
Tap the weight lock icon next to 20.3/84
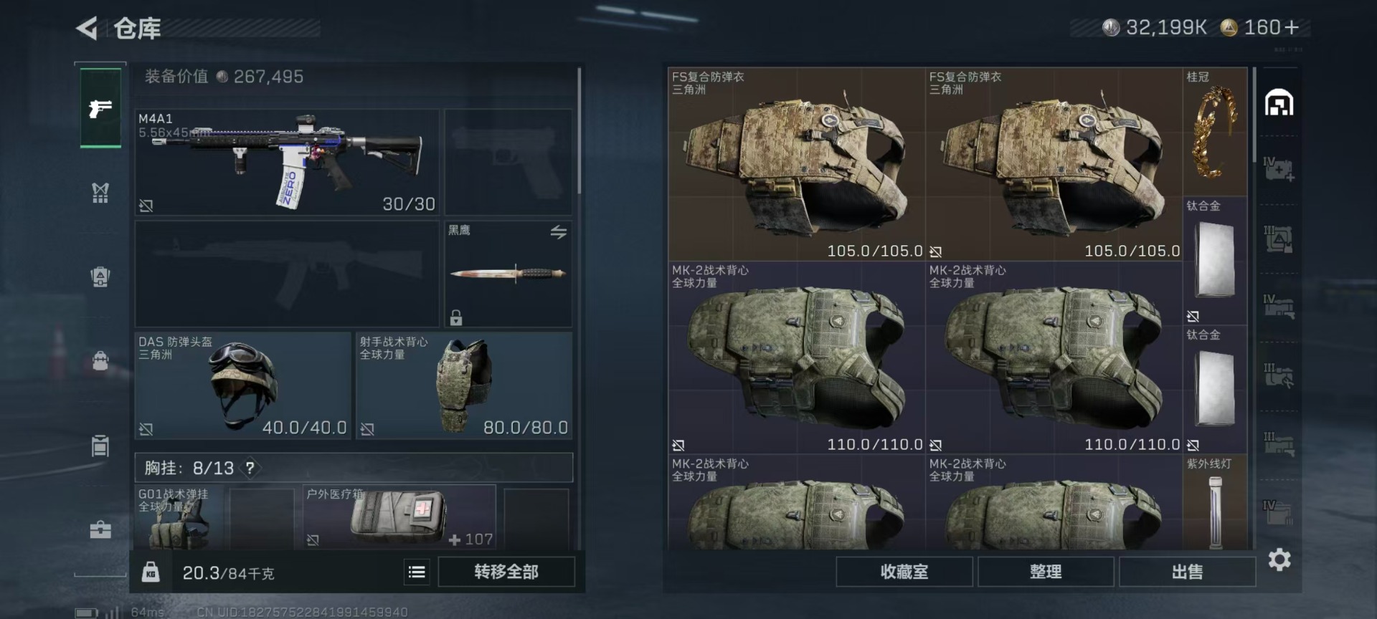[151, 572]
